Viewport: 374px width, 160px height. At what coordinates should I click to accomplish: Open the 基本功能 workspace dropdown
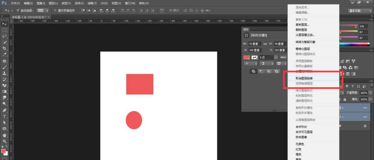coord(359,11)
